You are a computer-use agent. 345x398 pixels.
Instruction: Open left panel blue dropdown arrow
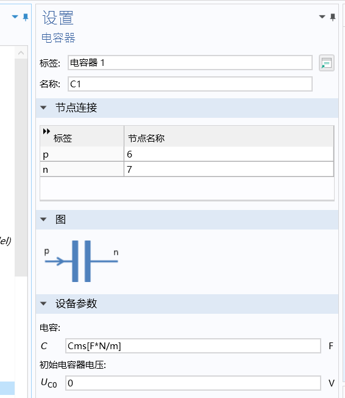click(15, 16)
